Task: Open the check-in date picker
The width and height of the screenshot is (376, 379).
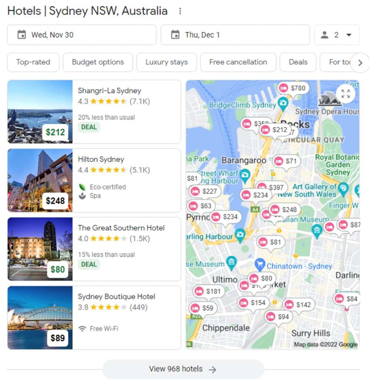Action: pos(82,35)
